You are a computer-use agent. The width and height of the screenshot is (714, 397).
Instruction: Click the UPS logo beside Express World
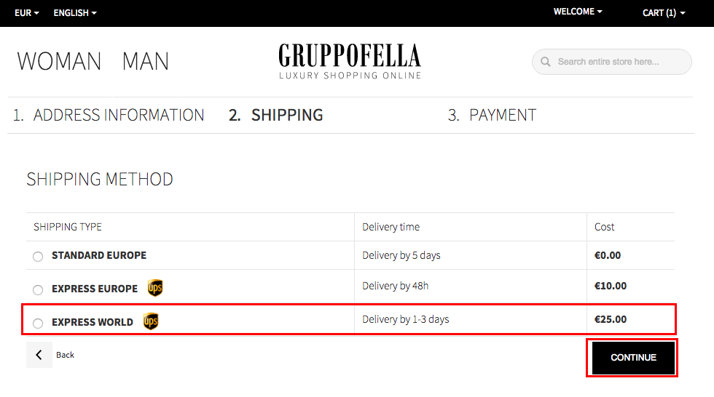[151, 321]
